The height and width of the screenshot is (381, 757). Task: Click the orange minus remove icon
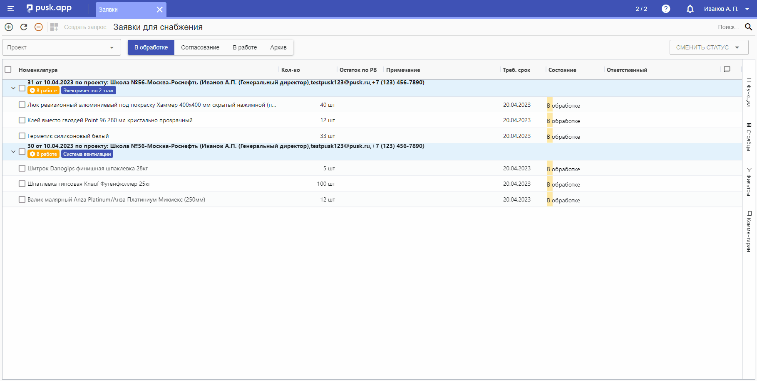(x=38, y=27)
